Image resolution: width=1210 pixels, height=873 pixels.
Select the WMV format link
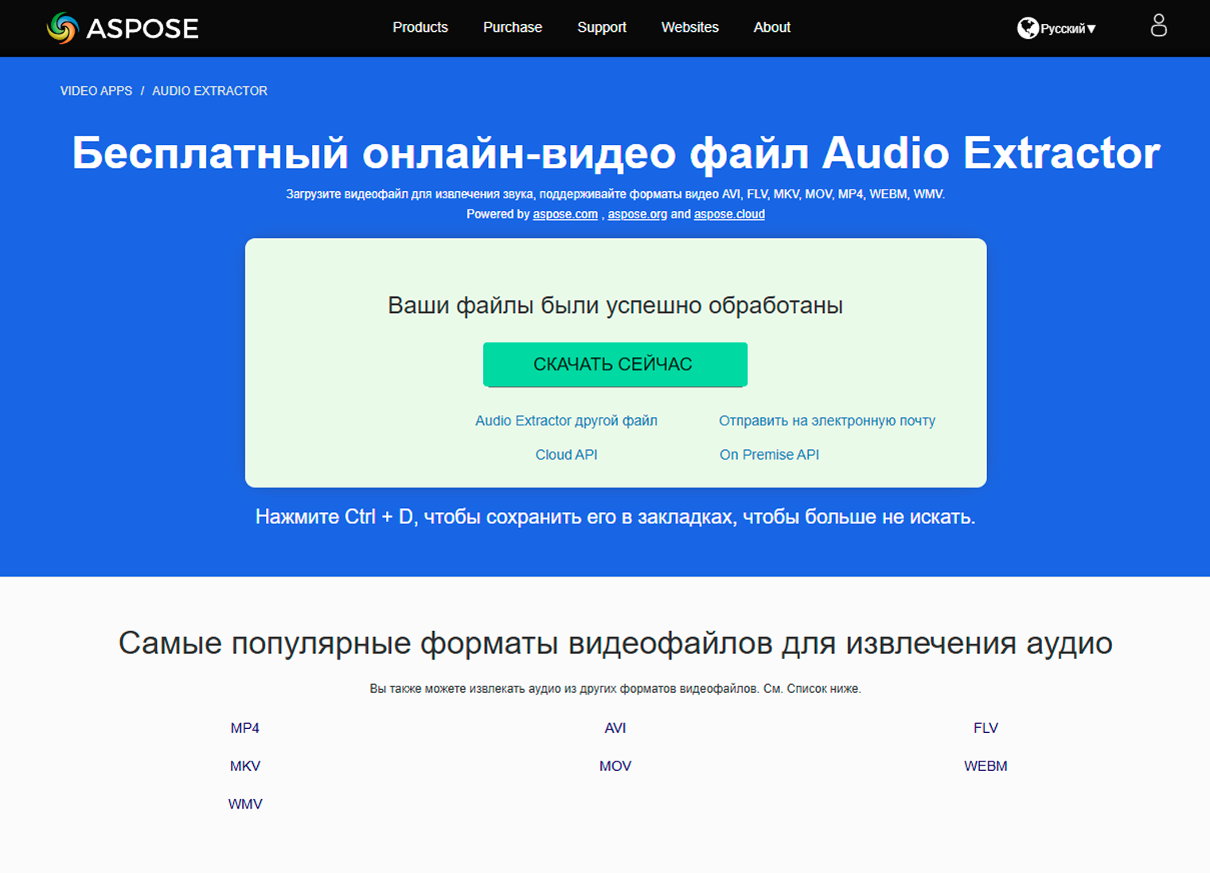[x=245, y=804]
